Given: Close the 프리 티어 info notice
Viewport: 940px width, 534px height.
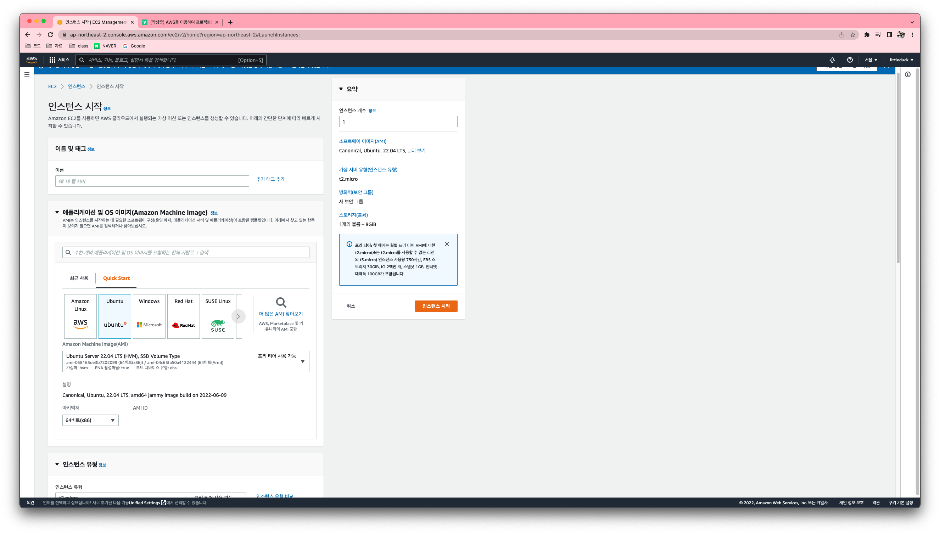Looking at the screenshot, I should pyautogui.click(x=447, y=244).
